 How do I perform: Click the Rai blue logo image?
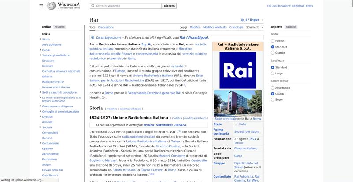pyautogui.click(x=237, y=70)
